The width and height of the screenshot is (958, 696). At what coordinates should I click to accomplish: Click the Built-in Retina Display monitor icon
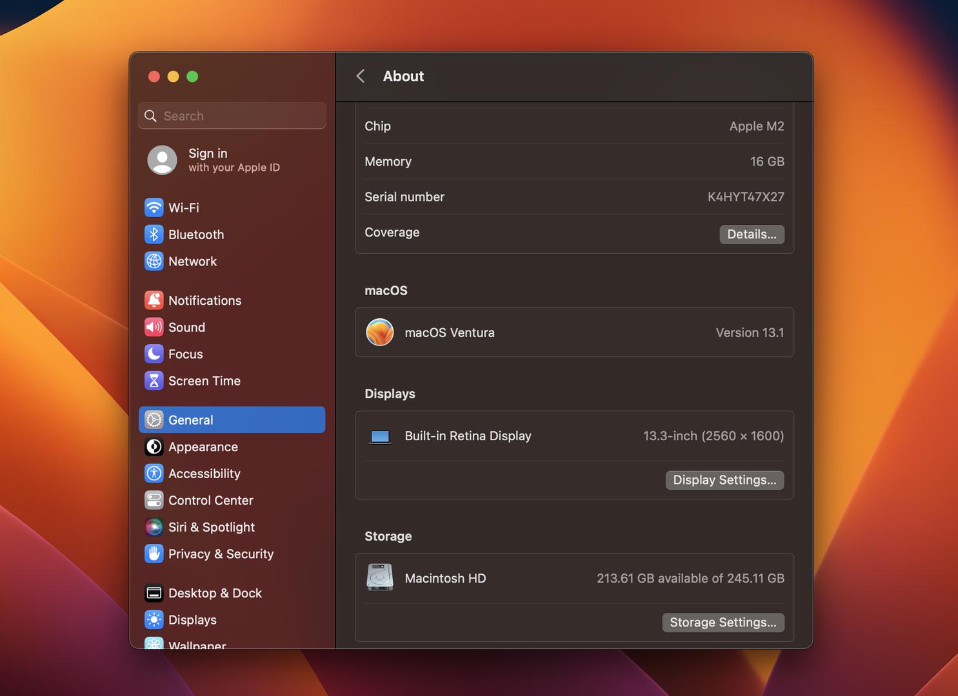click(380, 437)
